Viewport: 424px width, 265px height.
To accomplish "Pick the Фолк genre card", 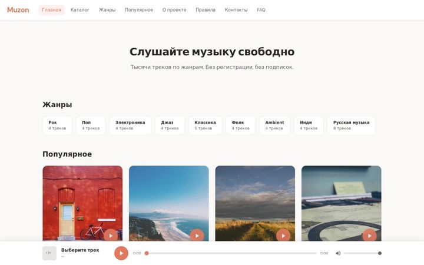I will (241, 125).
